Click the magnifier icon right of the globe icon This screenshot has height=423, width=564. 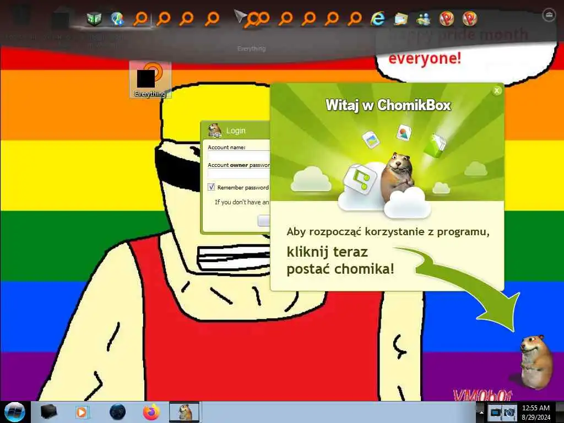pos(140,19)
